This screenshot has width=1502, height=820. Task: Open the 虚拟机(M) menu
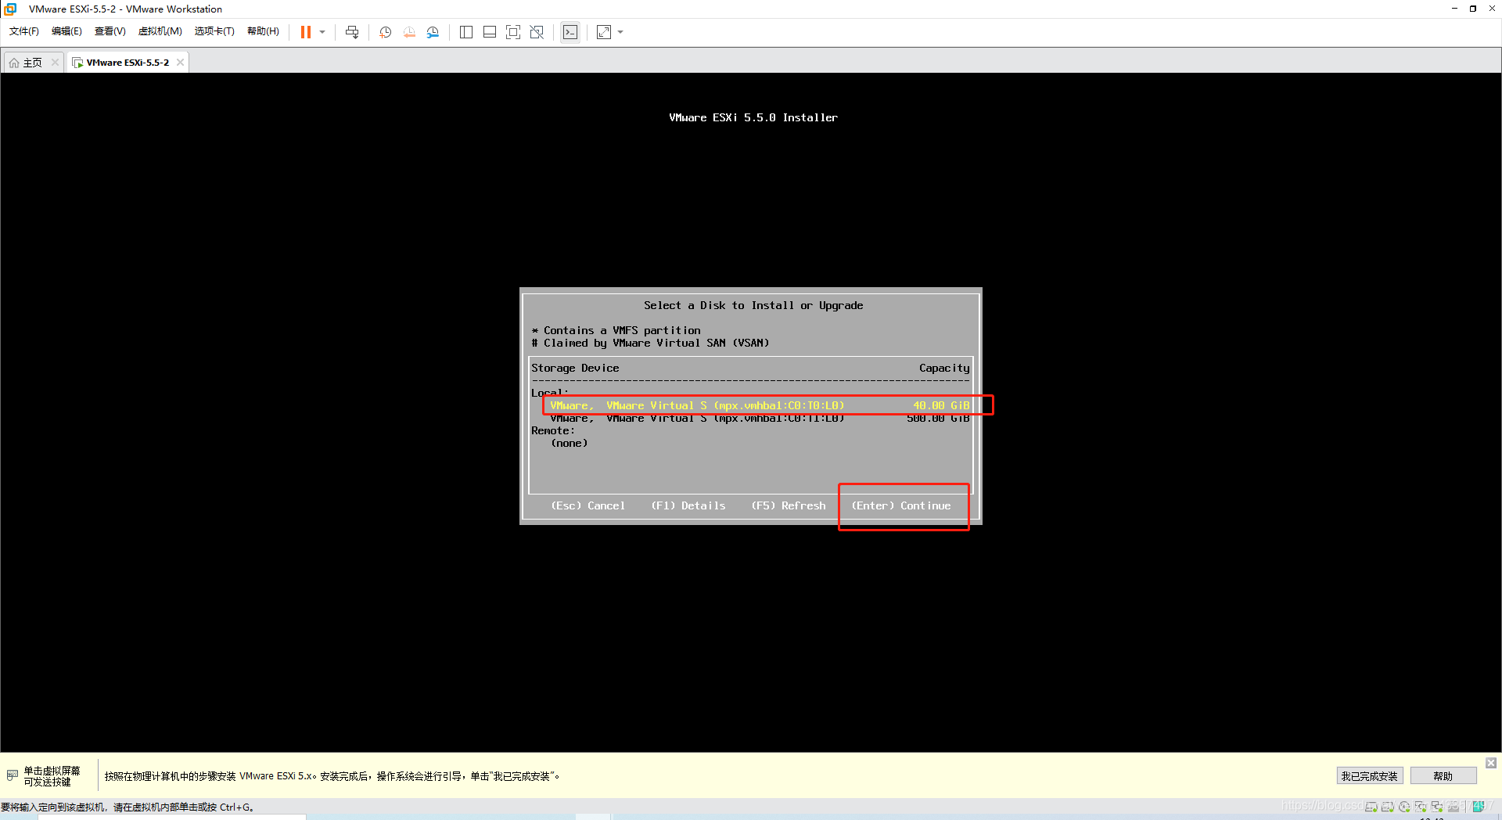point(160,31)
